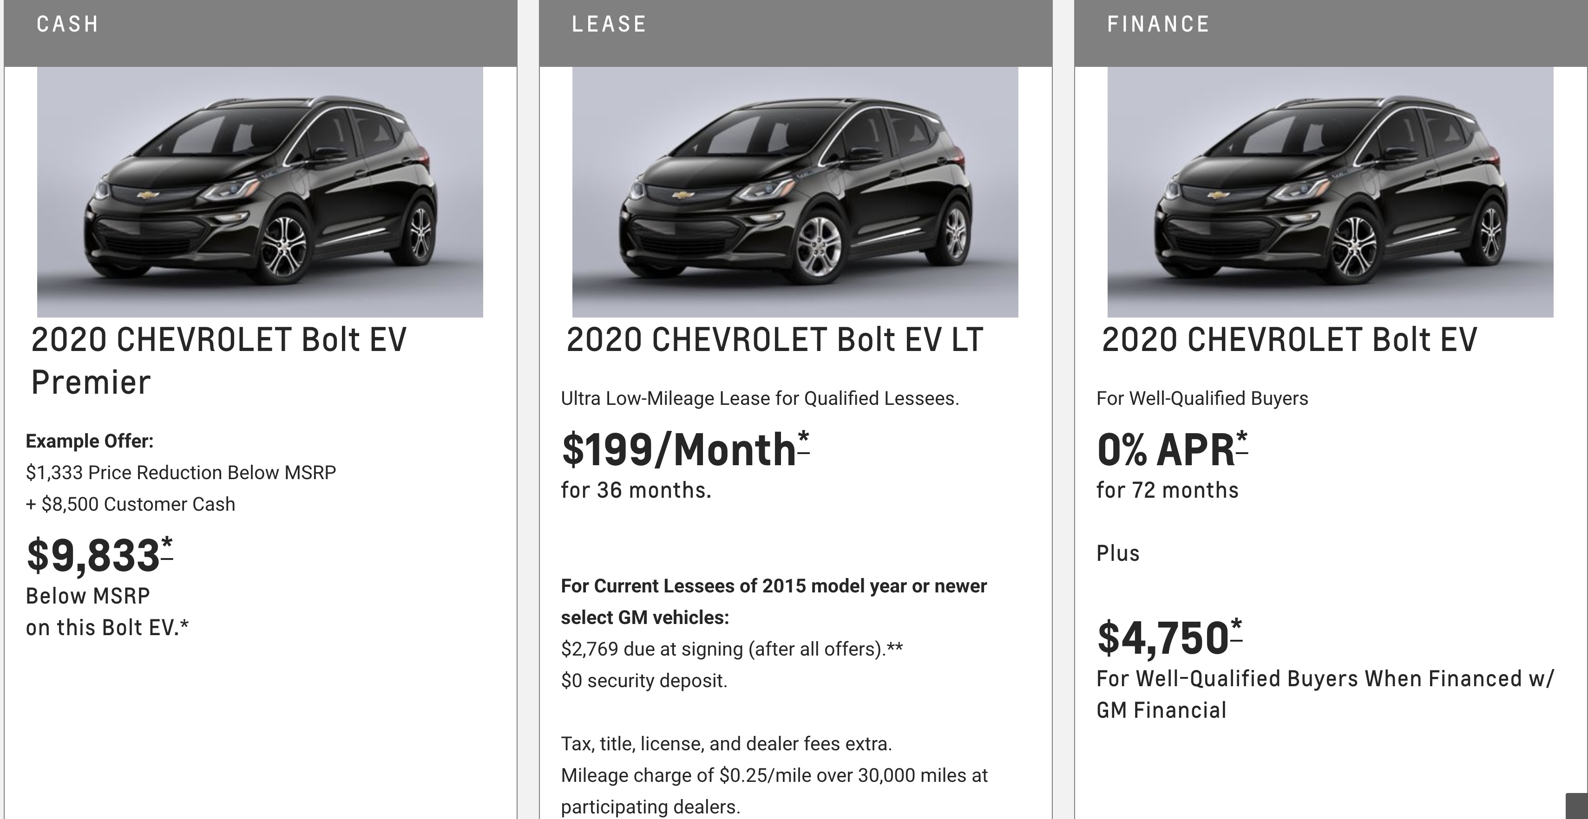Click the 2020 CHEVROLET Bolt EV LT heading
Viewport: 1588px width, 819px height.
click(x=774, y=339)
